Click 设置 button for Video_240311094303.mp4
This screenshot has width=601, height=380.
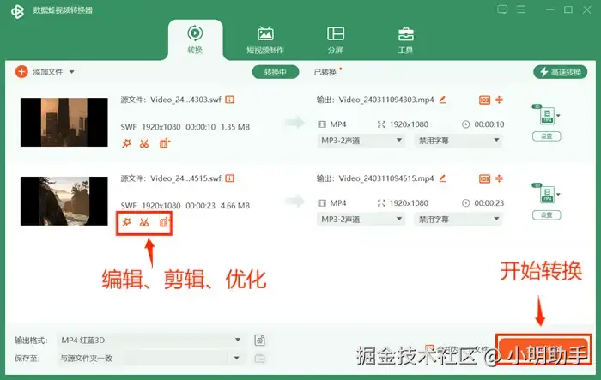[547, 136]
